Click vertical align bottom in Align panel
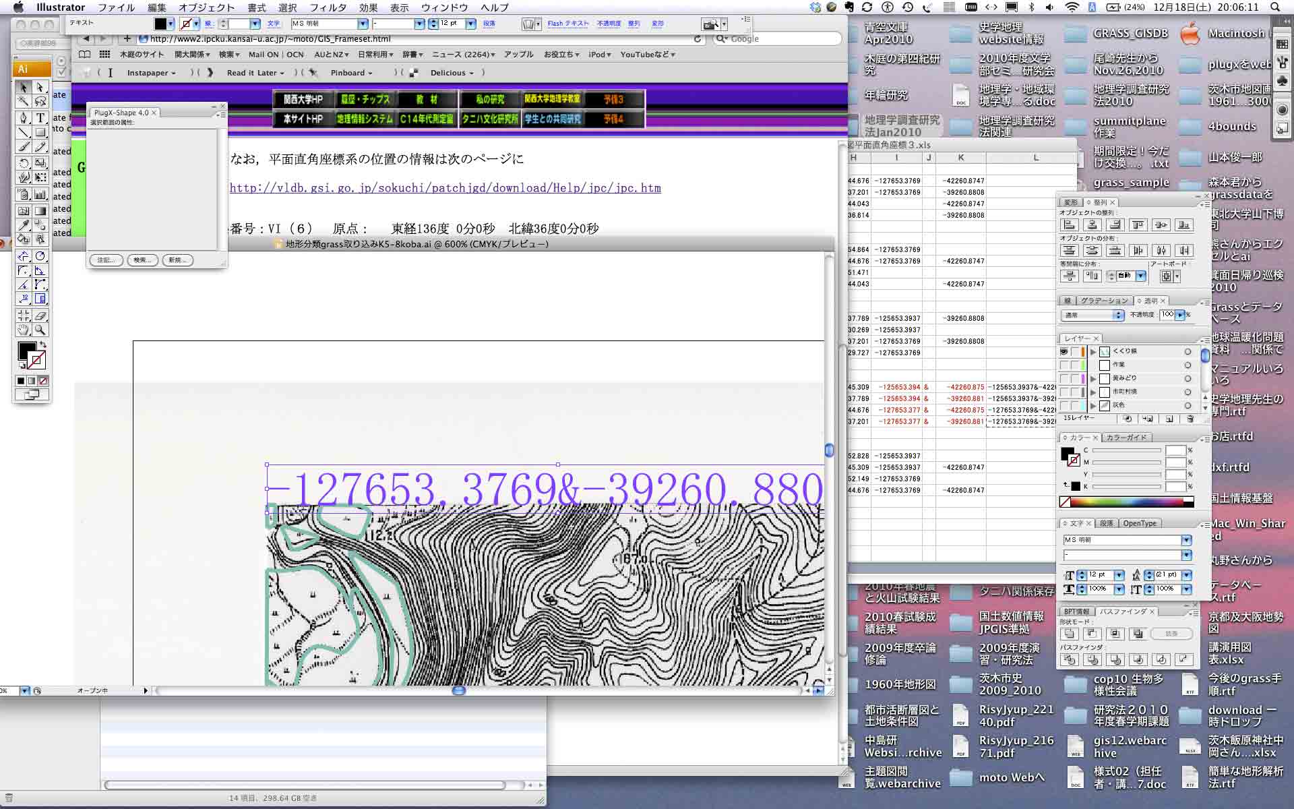Viewport: 1294px width, 809px height. tap(1184, 225)
